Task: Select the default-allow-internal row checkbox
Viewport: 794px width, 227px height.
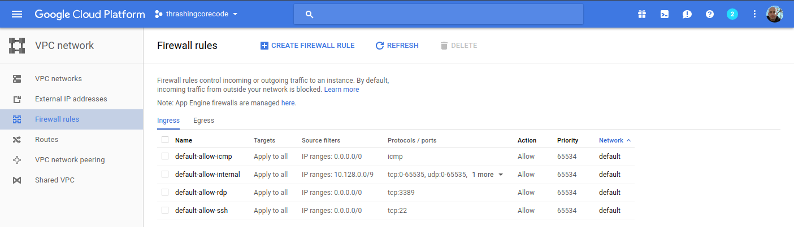Action: (165, 174)
